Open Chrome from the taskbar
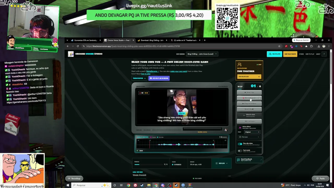334x188 pixels. pyautogui.click(x=128, y=185)
